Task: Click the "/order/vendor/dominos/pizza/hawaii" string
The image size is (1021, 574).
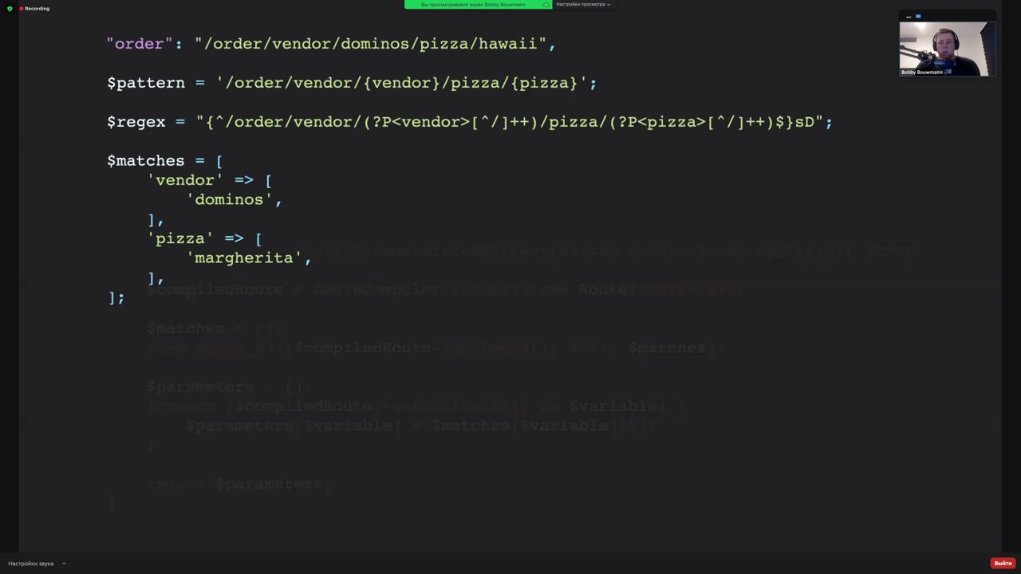Action: (x=370, y=44)
